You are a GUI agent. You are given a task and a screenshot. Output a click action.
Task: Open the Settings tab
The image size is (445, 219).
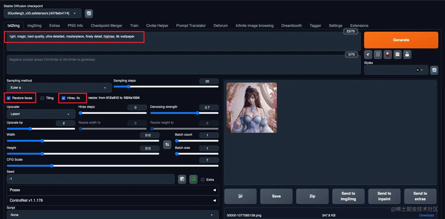pyautogui.click(x=336, y=26)
